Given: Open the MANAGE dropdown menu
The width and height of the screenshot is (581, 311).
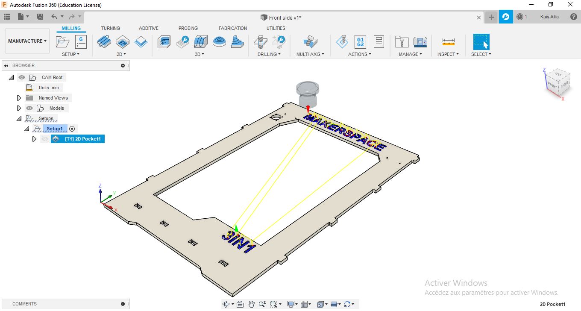Looking at the screenshot, I should pos(411,54).
